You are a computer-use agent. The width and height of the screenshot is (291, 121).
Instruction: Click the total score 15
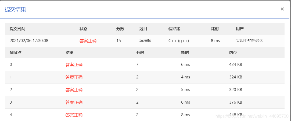click(x=118, y=41)
